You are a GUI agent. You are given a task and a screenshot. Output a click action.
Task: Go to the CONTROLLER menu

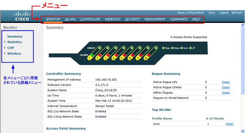pyautogui.click(x=90, y=19)
